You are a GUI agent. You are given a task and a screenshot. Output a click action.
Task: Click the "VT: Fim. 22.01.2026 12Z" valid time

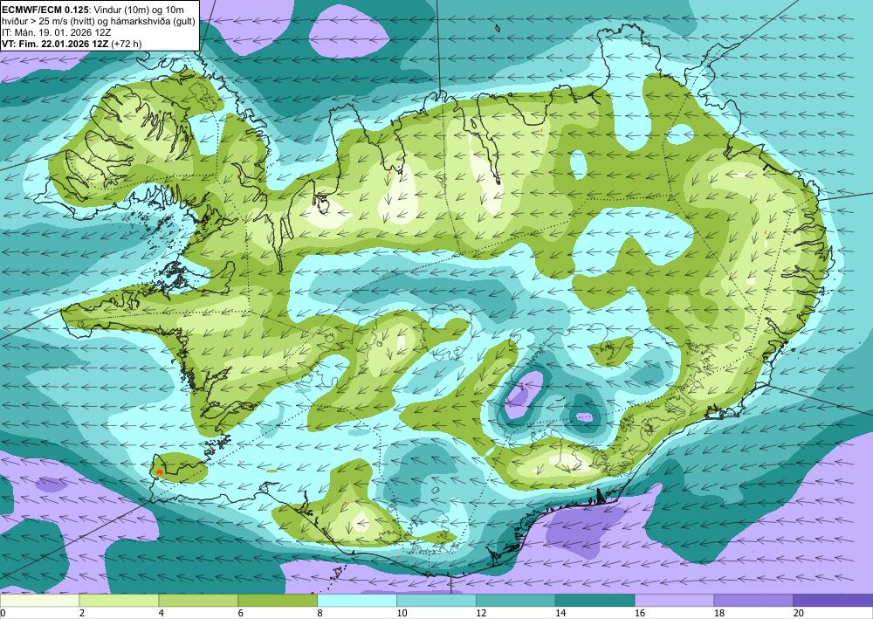[55, 44]
